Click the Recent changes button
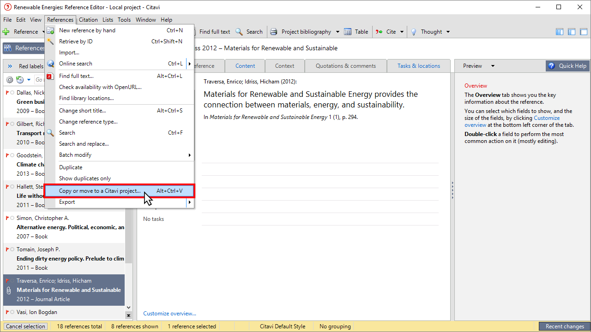Screen dimensions: 591x332 tap(565, 326)
